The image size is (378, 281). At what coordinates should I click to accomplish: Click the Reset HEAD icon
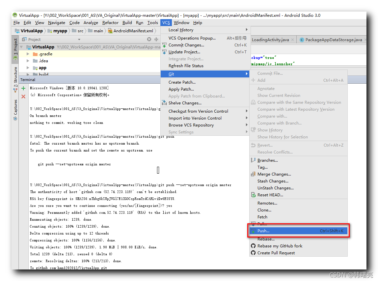(x=253, y=195)
